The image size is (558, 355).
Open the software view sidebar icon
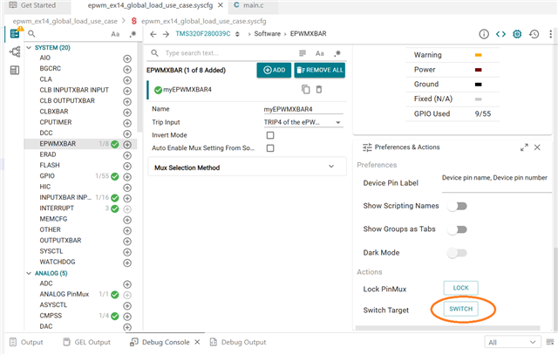pos(15,34)
